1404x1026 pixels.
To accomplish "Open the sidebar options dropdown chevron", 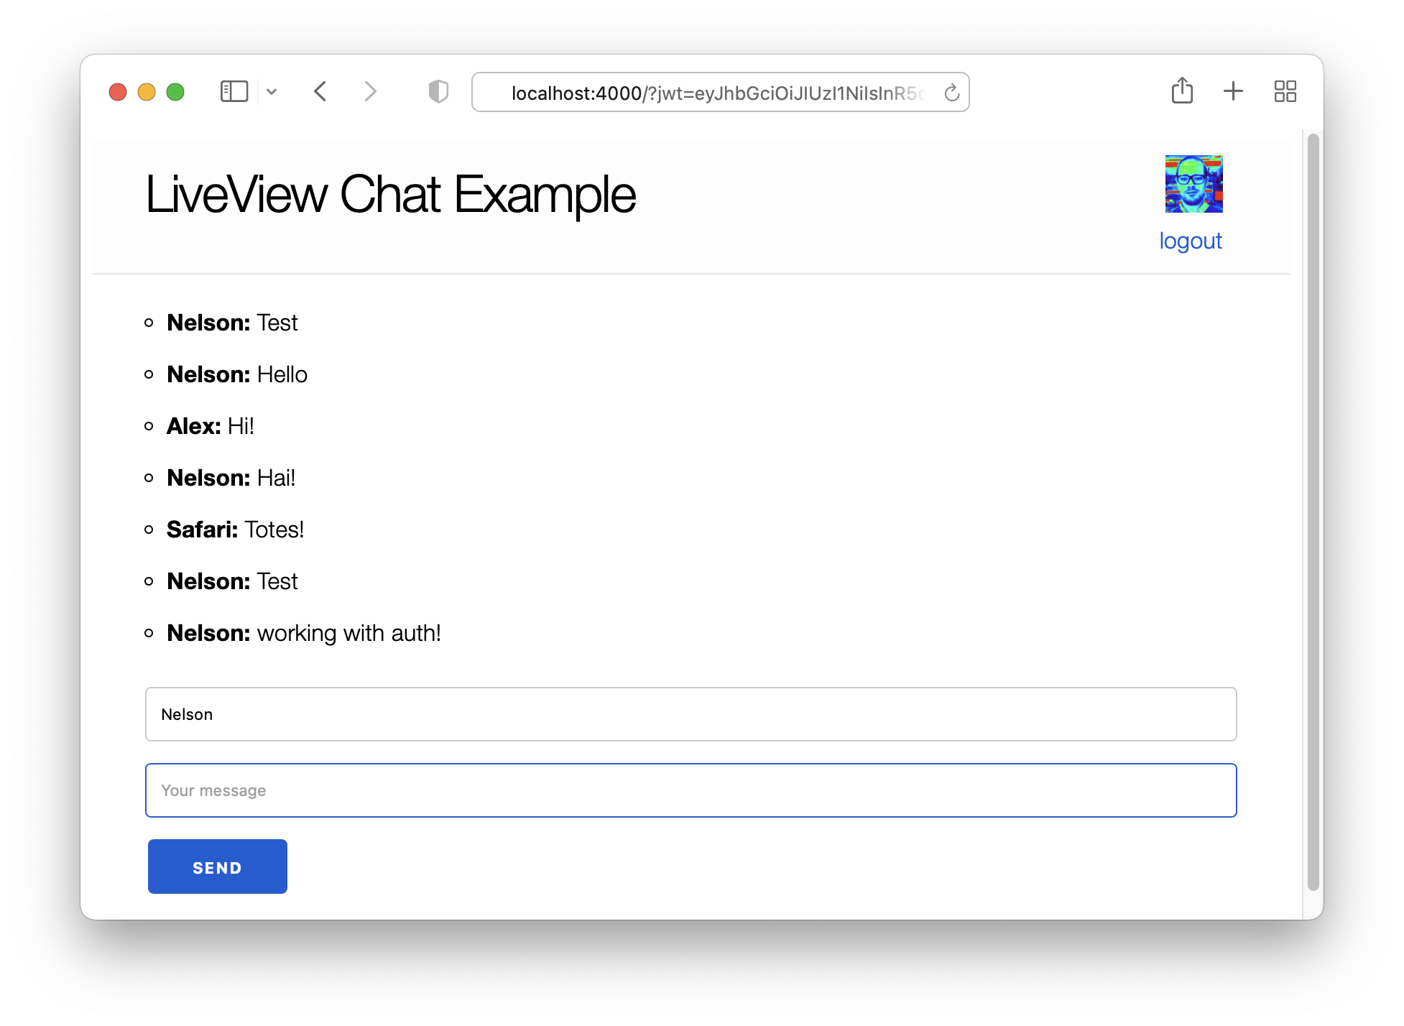I will click(x=272, y=92).
